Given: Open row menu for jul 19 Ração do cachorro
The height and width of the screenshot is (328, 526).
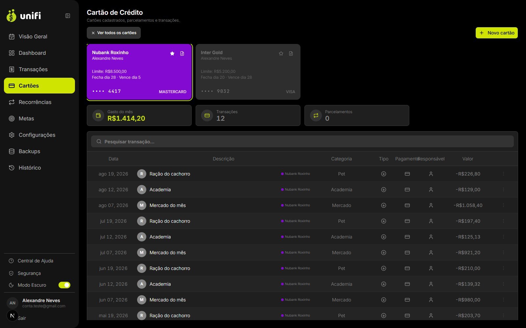Looking at the screenshot, I should (x=503, y=221).
